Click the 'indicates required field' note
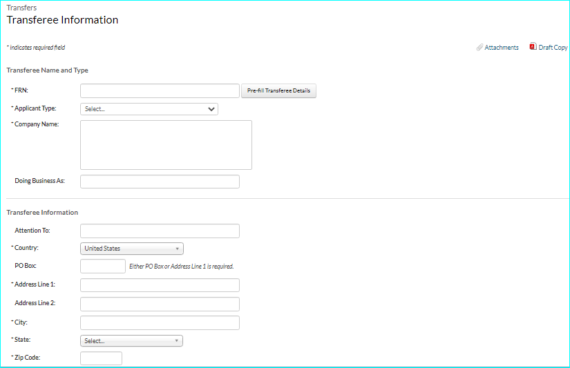This screenshot has width=570, height=368. [x=36, y=48]
